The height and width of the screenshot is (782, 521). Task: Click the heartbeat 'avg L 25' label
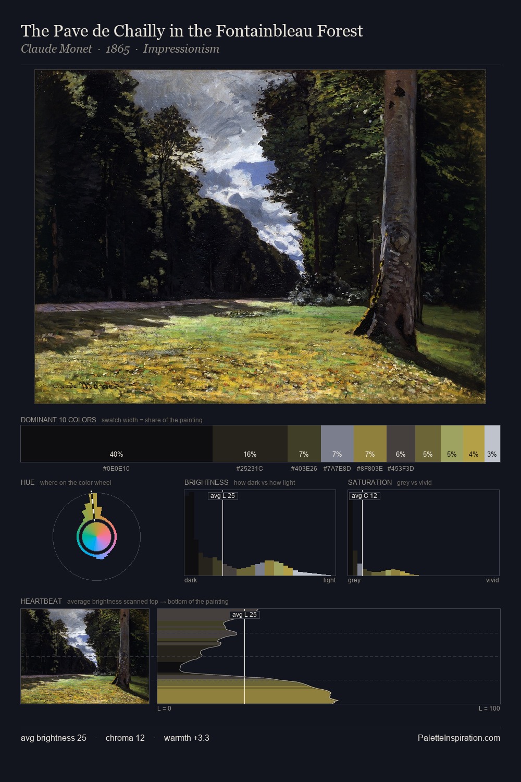click(244, 615)
